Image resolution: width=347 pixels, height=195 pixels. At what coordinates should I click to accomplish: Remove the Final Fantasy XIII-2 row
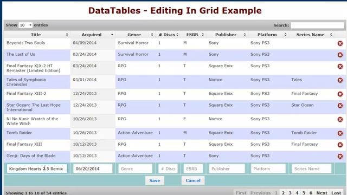click(x=340, y=94)
